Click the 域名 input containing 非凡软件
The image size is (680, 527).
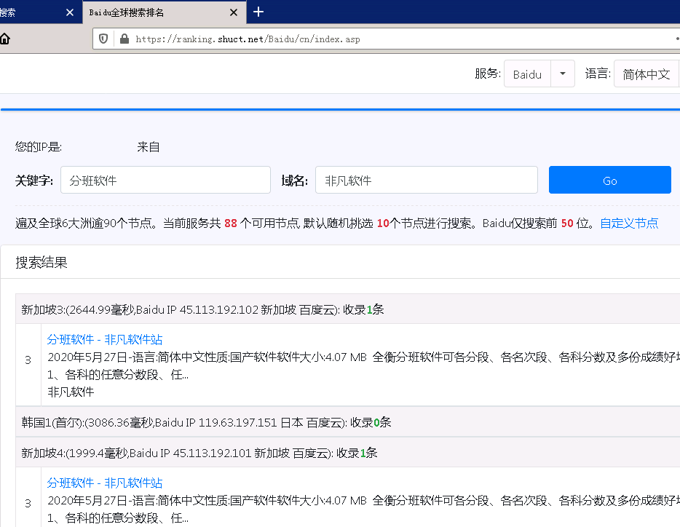point(427,180)
